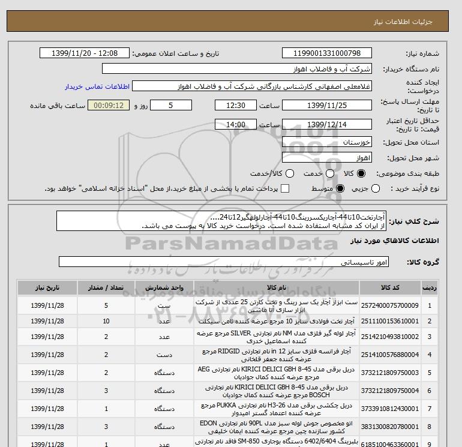
Task: Select product code 3732121809750003
Action: (390, 373)
